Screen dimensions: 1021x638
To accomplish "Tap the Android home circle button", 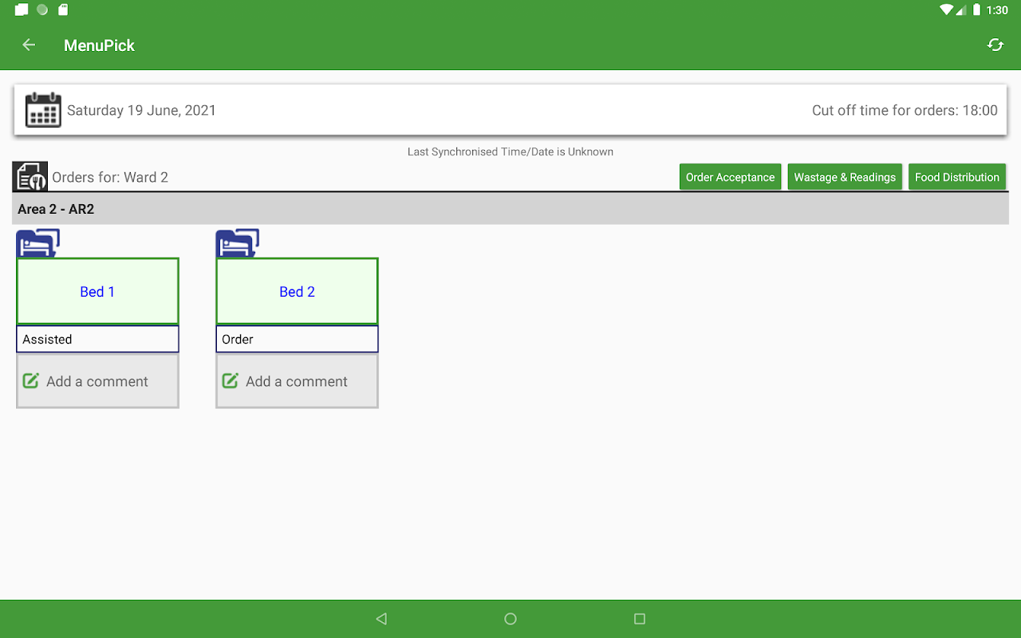I will (510, 619).
